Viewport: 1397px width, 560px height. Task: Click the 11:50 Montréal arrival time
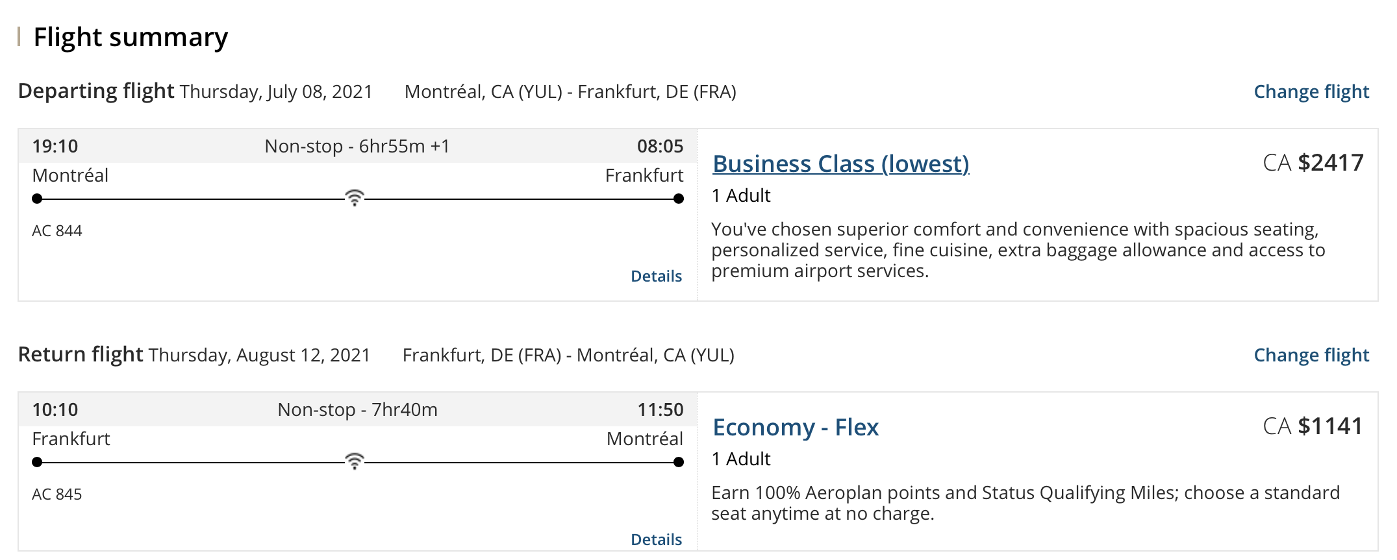[660, 409]
